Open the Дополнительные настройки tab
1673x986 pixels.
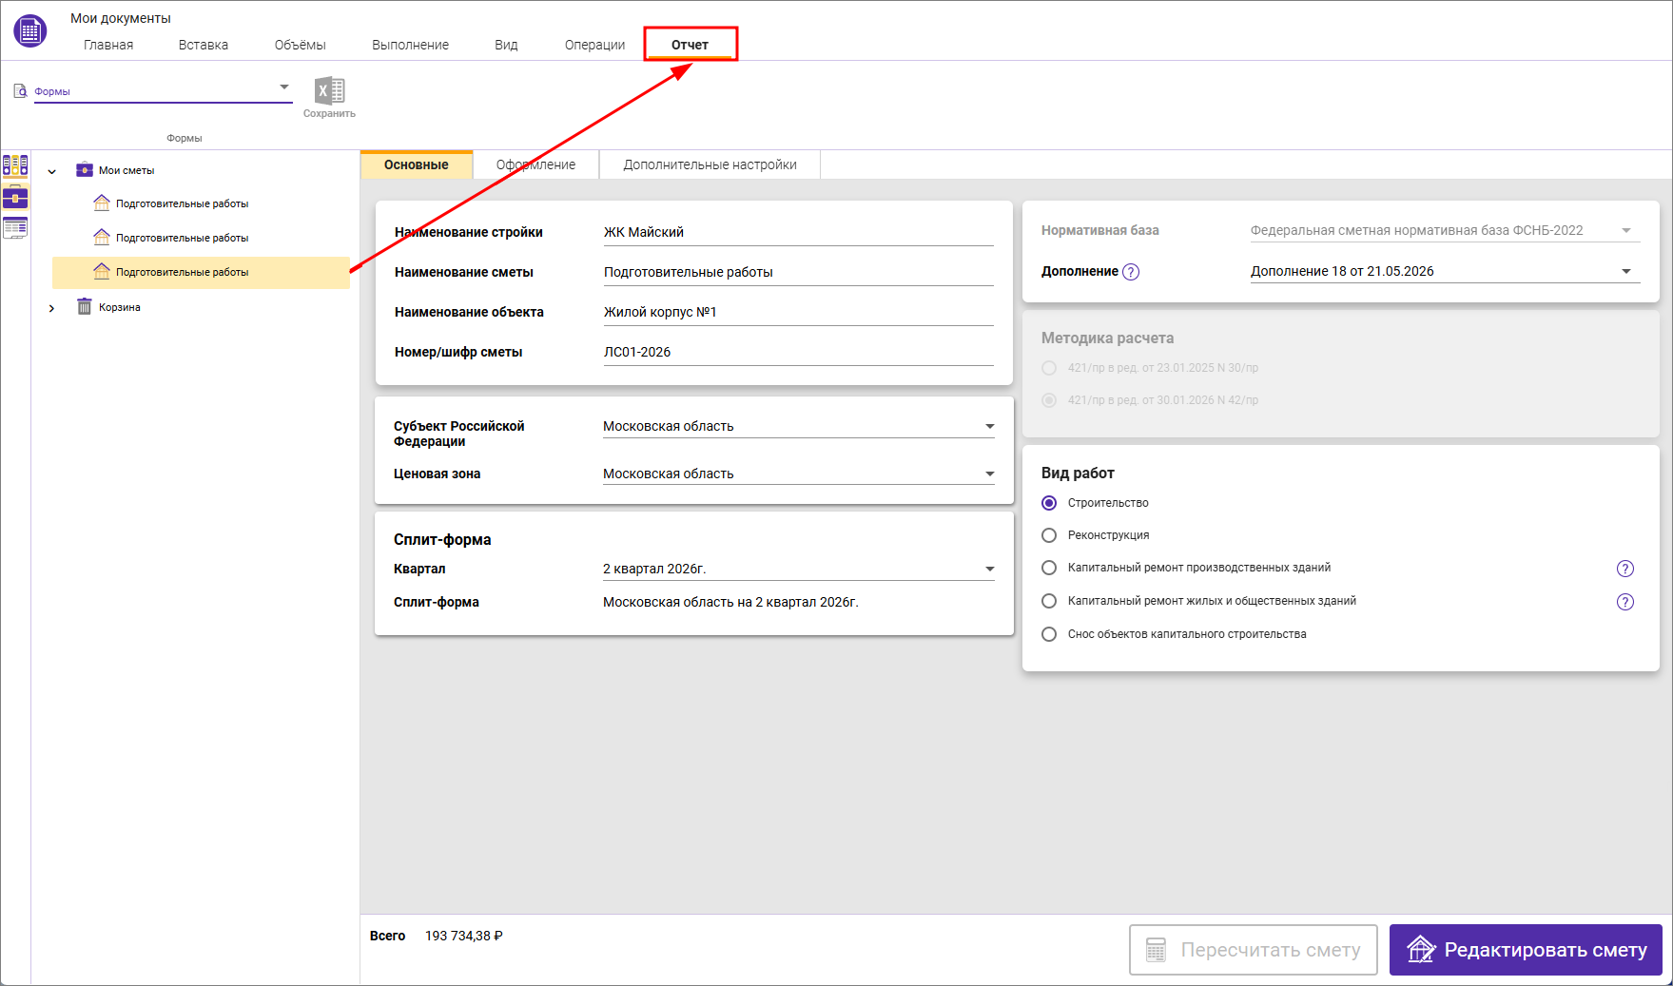click(710, 164)
